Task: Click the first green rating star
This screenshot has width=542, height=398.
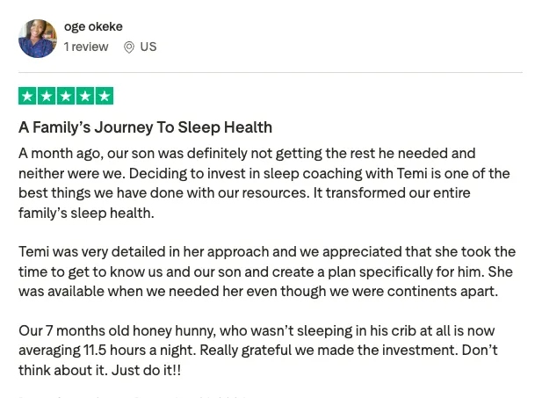Action: pos(27,96)
